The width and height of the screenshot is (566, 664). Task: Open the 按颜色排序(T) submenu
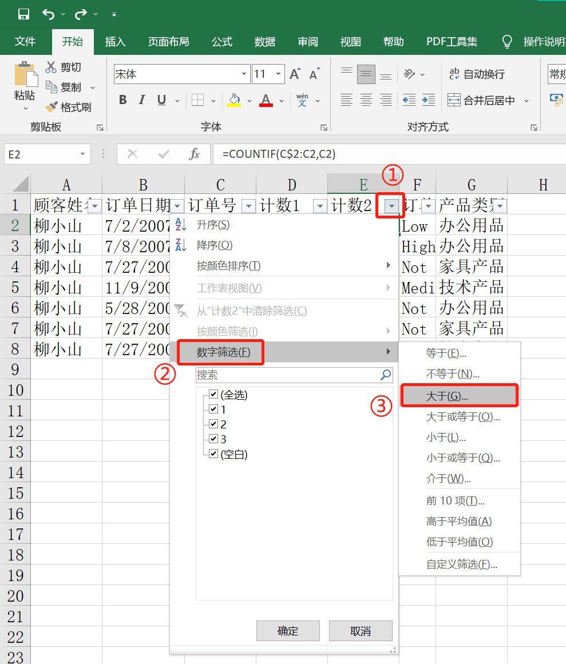coord(284,265)
